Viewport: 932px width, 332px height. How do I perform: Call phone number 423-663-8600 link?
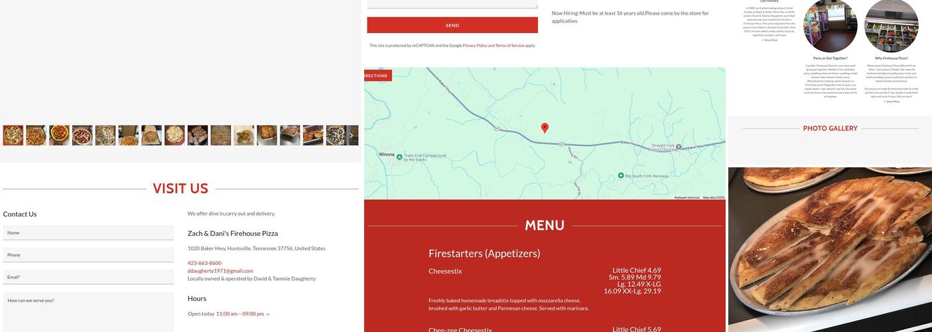click(x=204, y=263)
